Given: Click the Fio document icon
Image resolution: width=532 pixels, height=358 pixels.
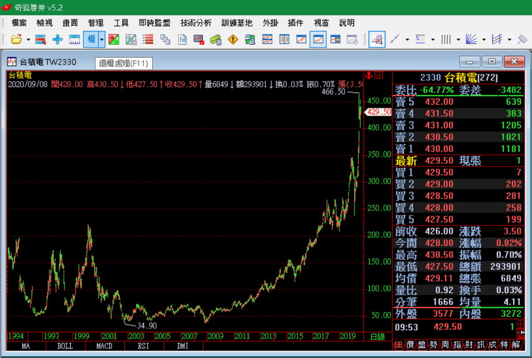Looking at the screenshot, I should point(182,39).
